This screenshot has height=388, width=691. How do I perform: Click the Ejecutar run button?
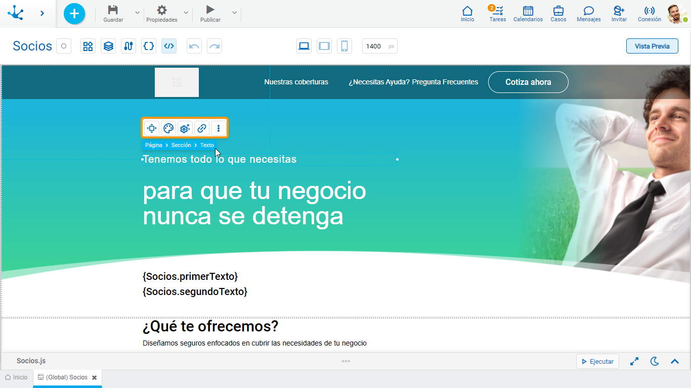pos(597,361)
